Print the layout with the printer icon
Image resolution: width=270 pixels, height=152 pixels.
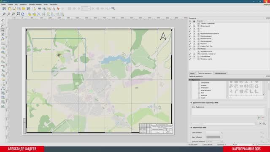[39, 8]
